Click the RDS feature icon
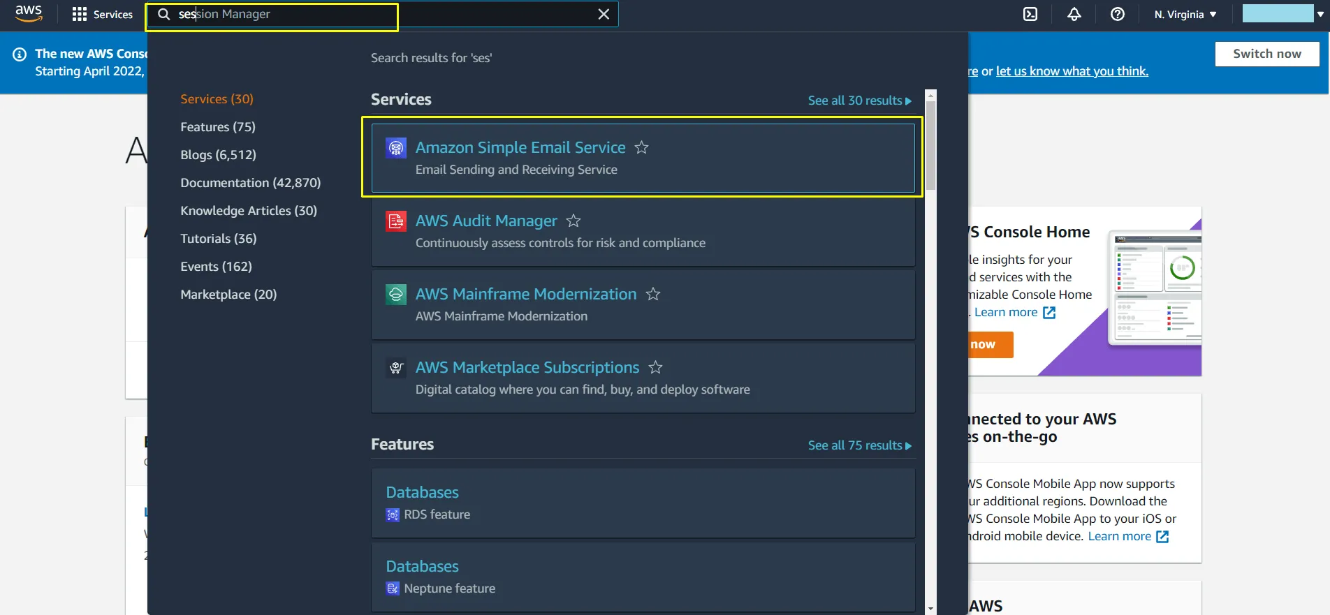1330x615 pixels. 393,515
